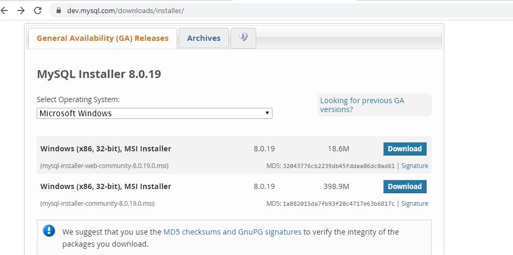Click the Select Operating System label
This screenshot has width=513, height=255.
(78, 99)
